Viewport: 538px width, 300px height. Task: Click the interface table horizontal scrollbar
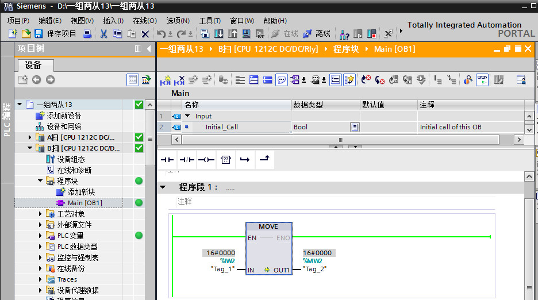[340, 140]
